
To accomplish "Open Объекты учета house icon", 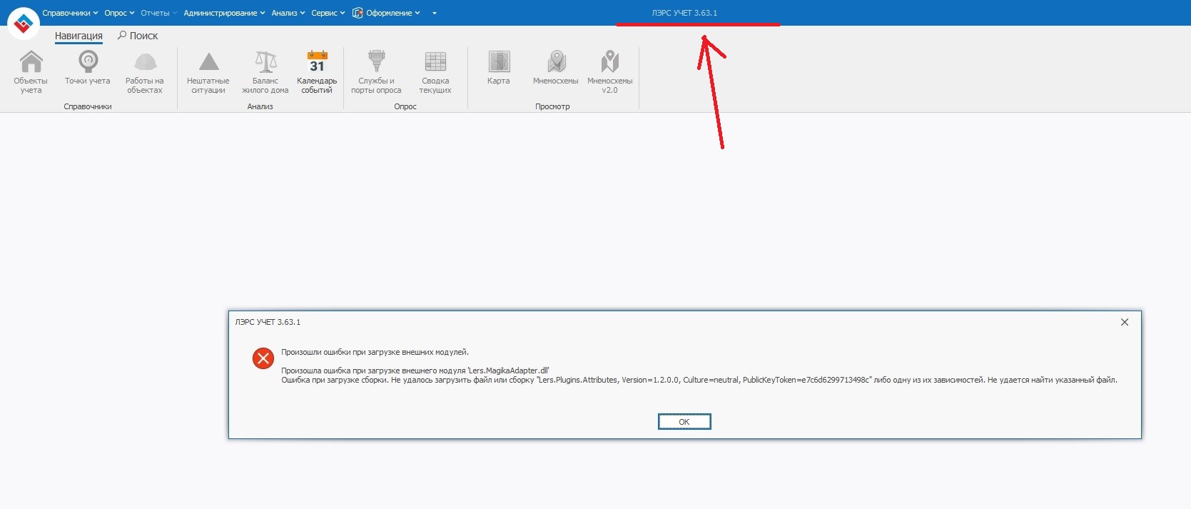I will 31,63.
